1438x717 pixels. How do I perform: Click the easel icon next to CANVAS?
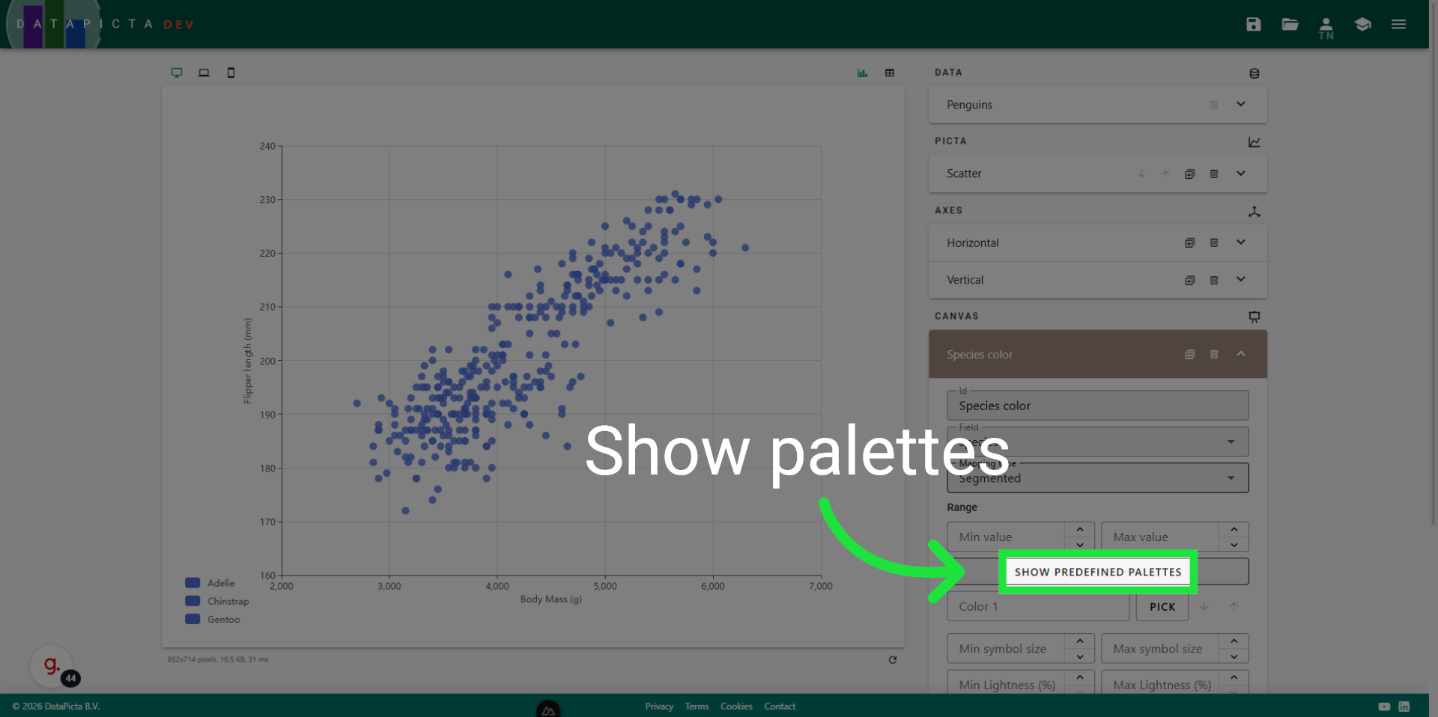tap(1255, 317)
